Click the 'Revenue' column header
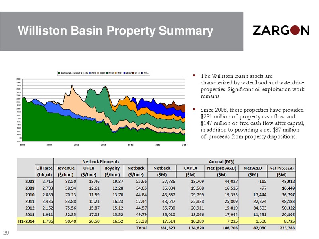The image size is (319, 239). pyautogui.click(x=65, y=168)
